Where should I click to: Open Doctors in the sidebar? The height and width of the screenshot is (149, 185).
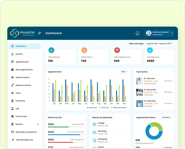(x=19, y=54)
